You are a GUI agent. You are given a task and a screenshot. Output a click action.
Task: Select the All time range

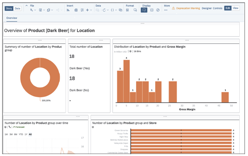pos(30,134)
